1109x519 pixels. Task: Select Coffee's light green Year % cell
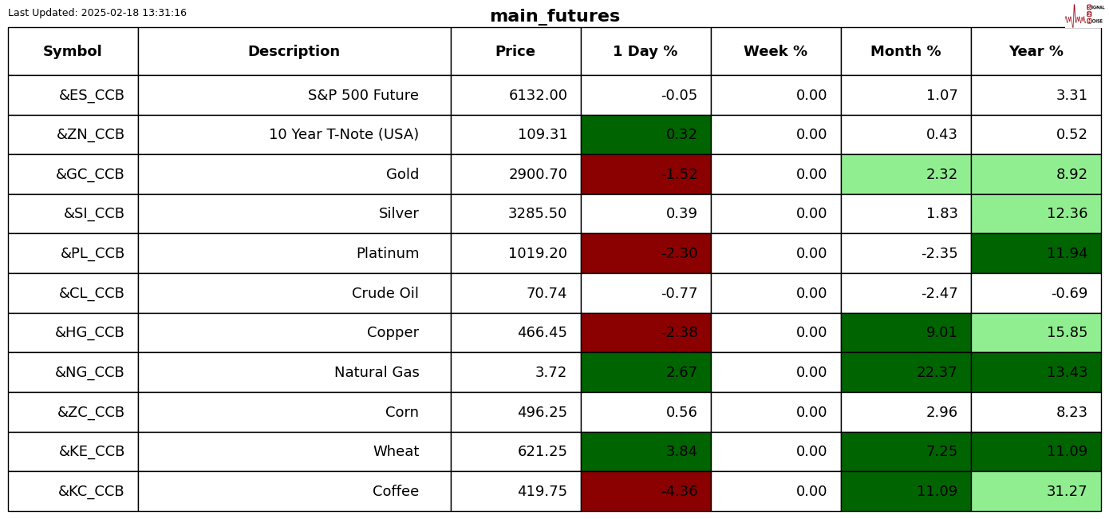pos(1036,492)
